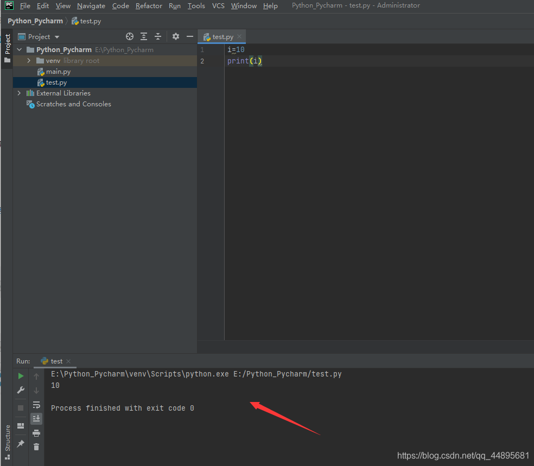The image size is (534, 466).
Task: Click the Structure tool window side tab
Action: click(x=7, y=442)
